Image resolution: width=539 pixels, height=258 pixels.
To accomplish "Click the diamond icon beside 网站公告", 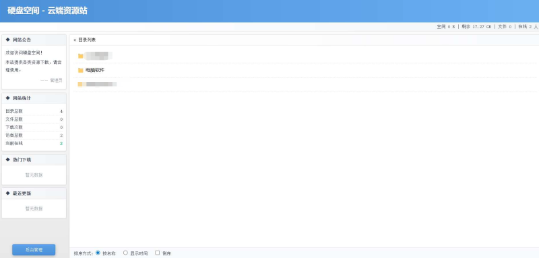I will 8,40.
